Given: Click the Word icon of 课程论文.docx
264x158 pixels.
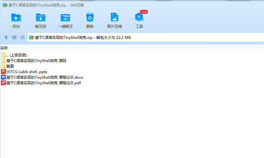Looking at the screenshot, I should tap(3, 77).
